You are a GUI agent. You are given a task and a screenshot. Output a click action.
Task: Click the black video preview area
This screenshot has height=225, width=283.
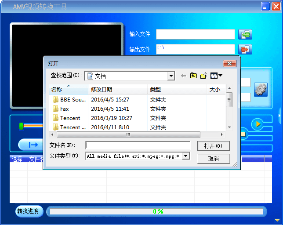[67, 66]
